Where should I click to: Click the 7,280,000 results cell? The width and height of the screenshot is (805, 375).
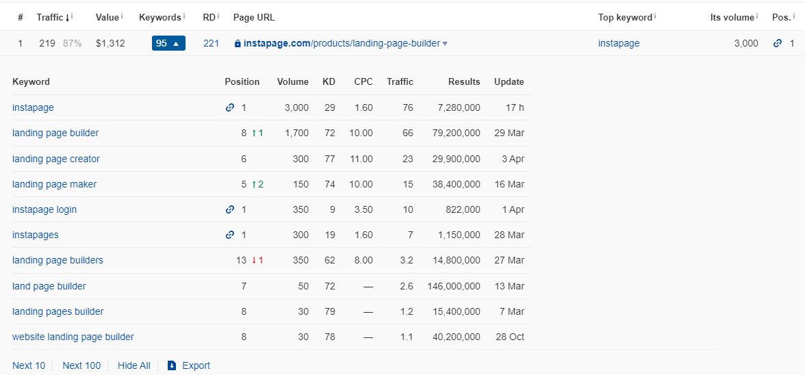(458, 107)
